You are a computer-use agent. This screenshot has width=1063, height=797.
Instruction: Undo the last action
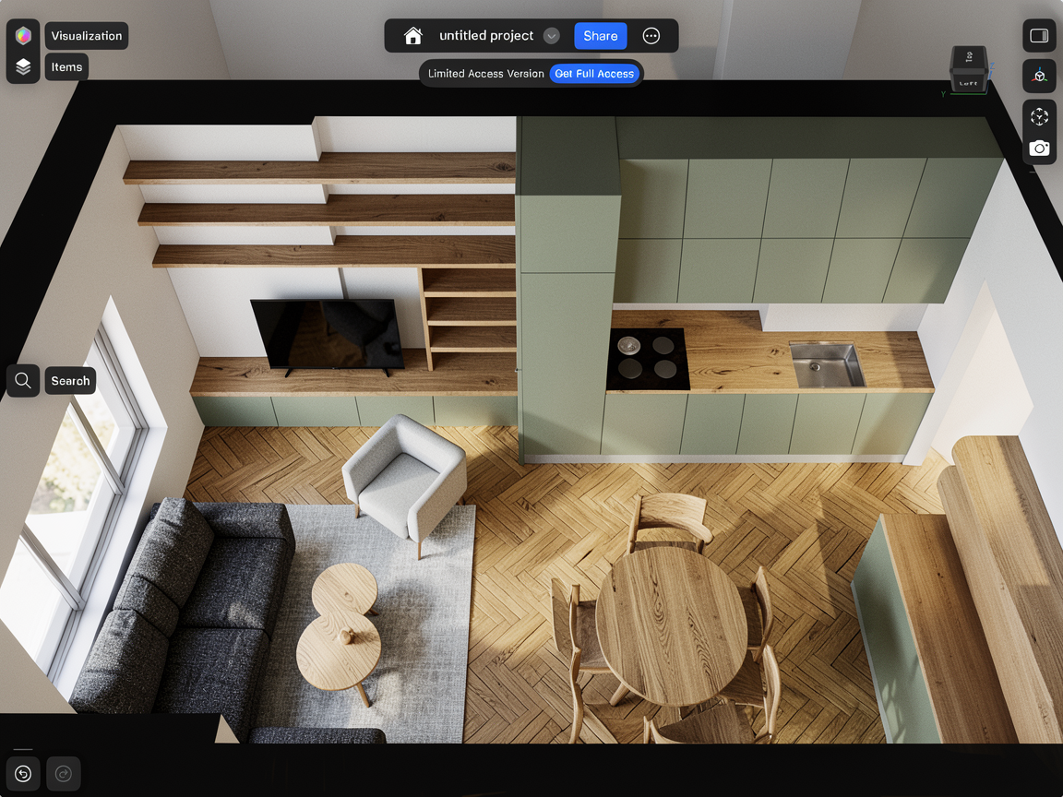[x=23, y=774]
